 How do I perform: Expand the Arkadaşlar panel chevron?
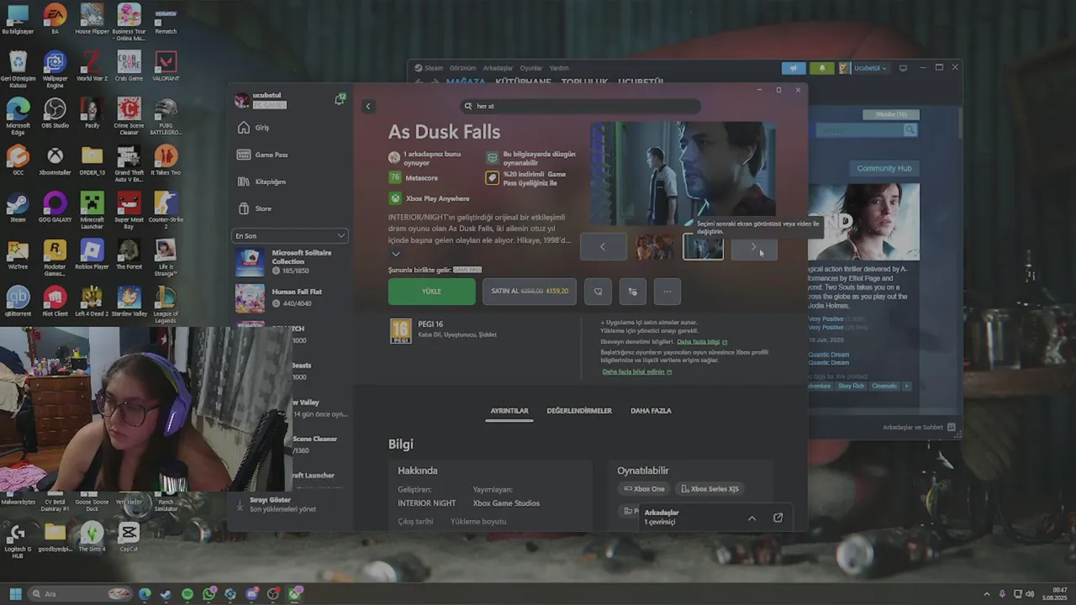752,518
